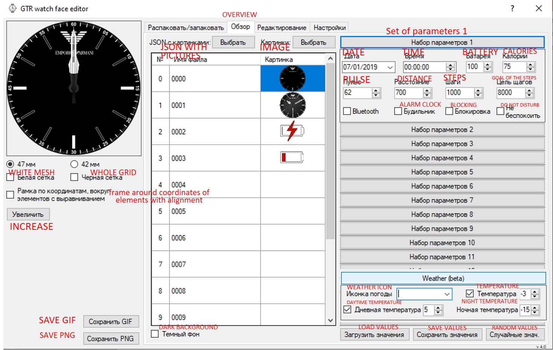Screen dimensions: 553x350
Task: Click the Батарея stepper arrows at 100
Action: [x=488, y=67]
